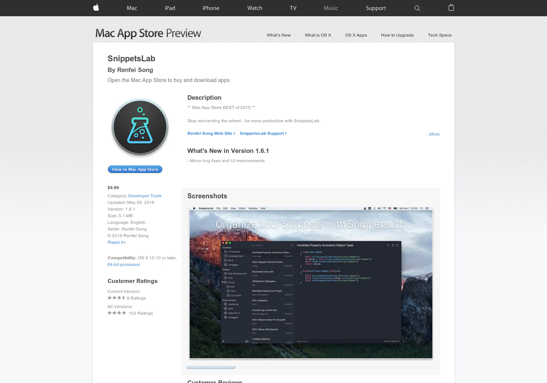Click the 'By Renfei Song' heading
Viewport: 547px width, 383px height.
tap(130, 70)
